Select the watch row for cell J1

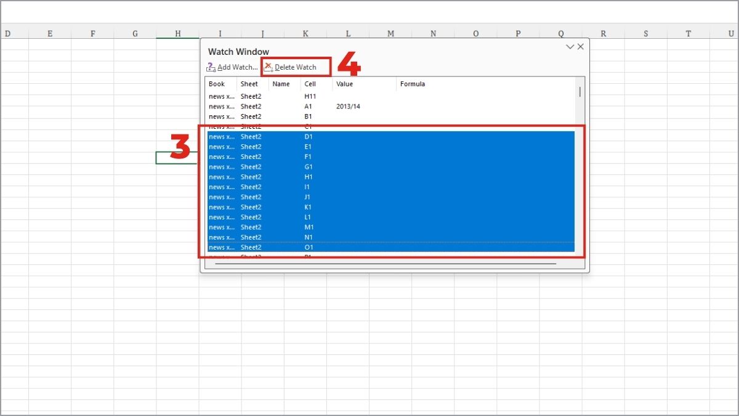point(390,197)
